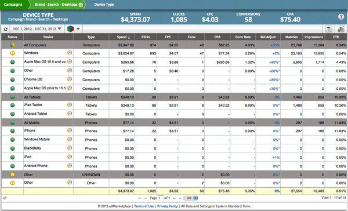This screenshot has width=348, height=211.
Task: Click the orange icon in iPad Tablet row
Action: (x=70, y=105)
